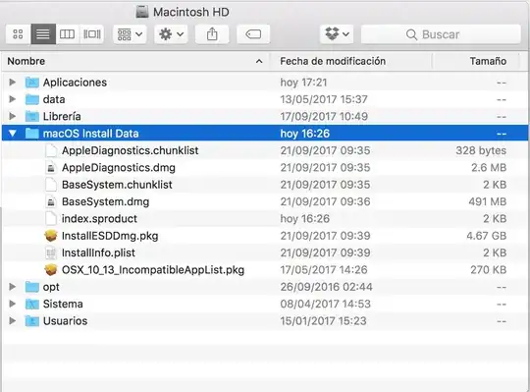This screenshot has height=392, width=530.
Task: Switch Finder to icon view
Action: 18,34
